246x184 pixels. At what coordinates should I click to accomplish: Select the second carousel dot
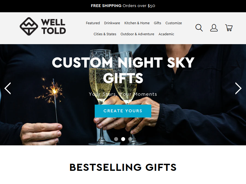pyautogui.click(x=123, y=139)
